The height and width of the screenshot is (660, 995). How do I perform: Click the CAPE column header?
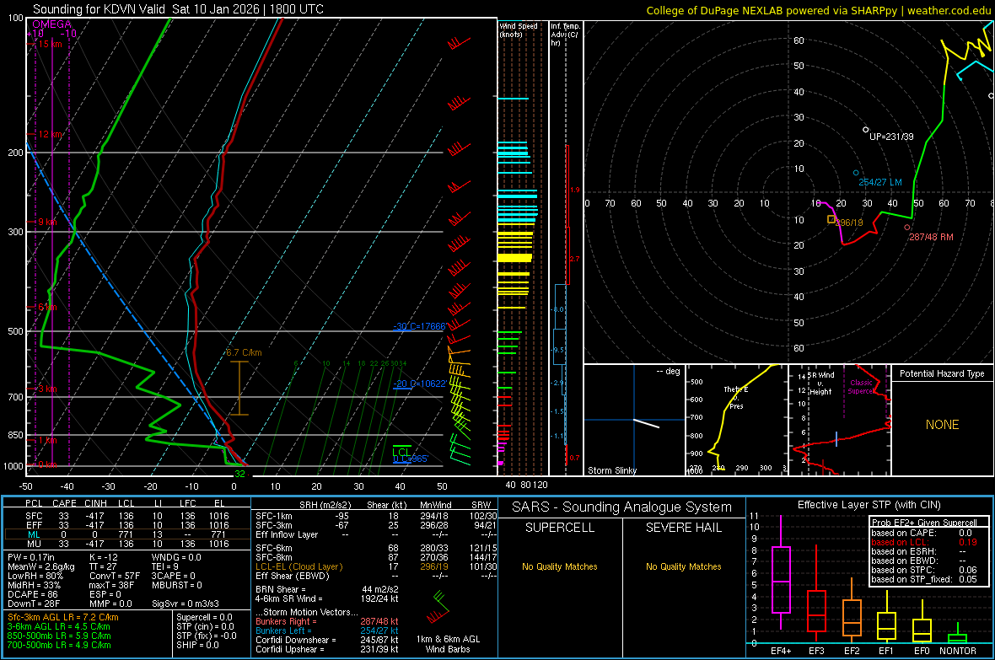pyautogui.click(x=64, y=503)
